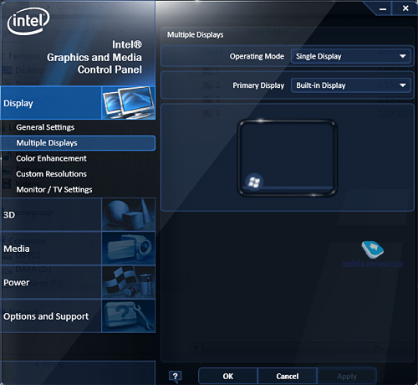
Task: Click the Intel logo
Action: tap(28, 21)
